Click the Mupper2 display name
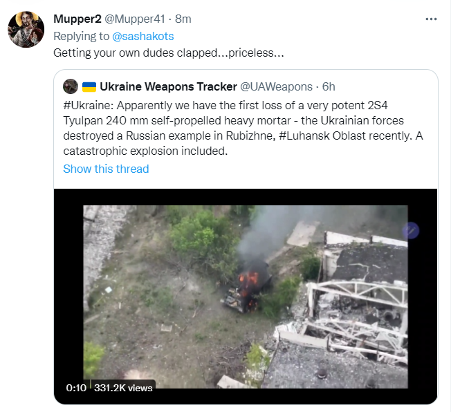The width and height of the screenshot is (451, 412). point(77,19)
